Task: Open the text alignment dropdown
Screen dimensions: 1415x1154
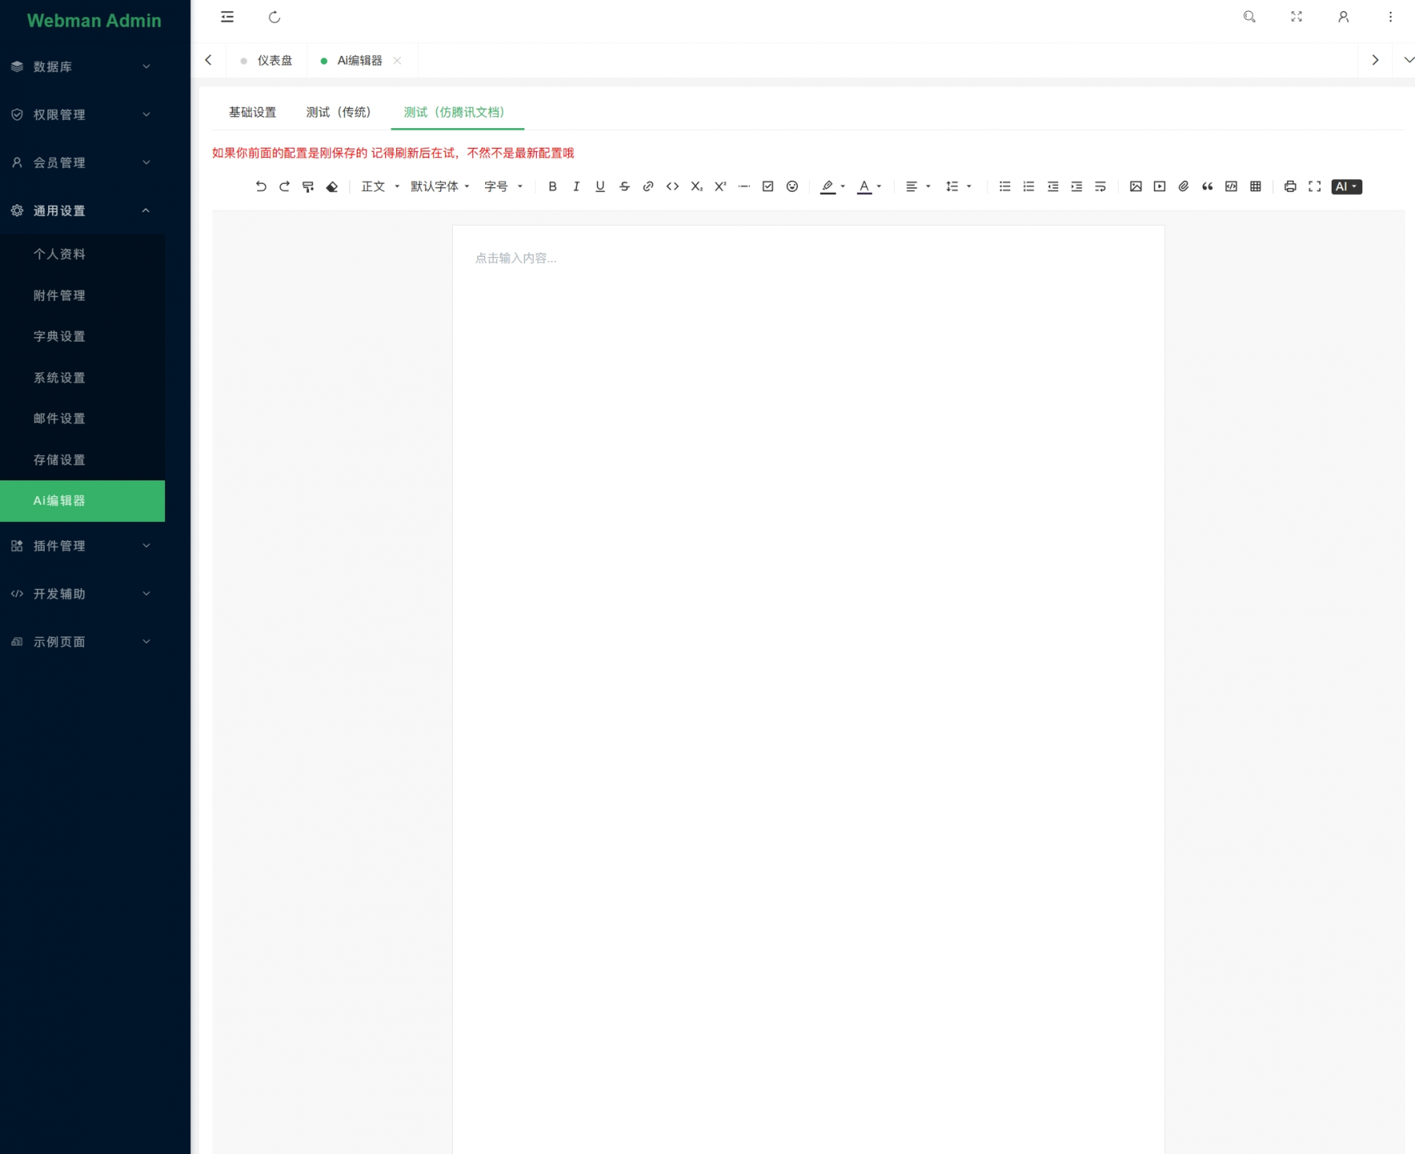Action: [918, 186]
